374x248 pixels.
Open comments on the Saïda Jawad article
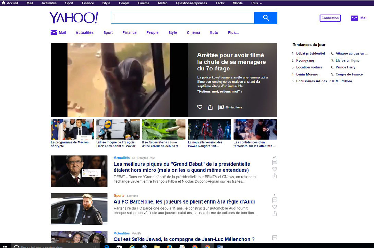pos(275,237)
